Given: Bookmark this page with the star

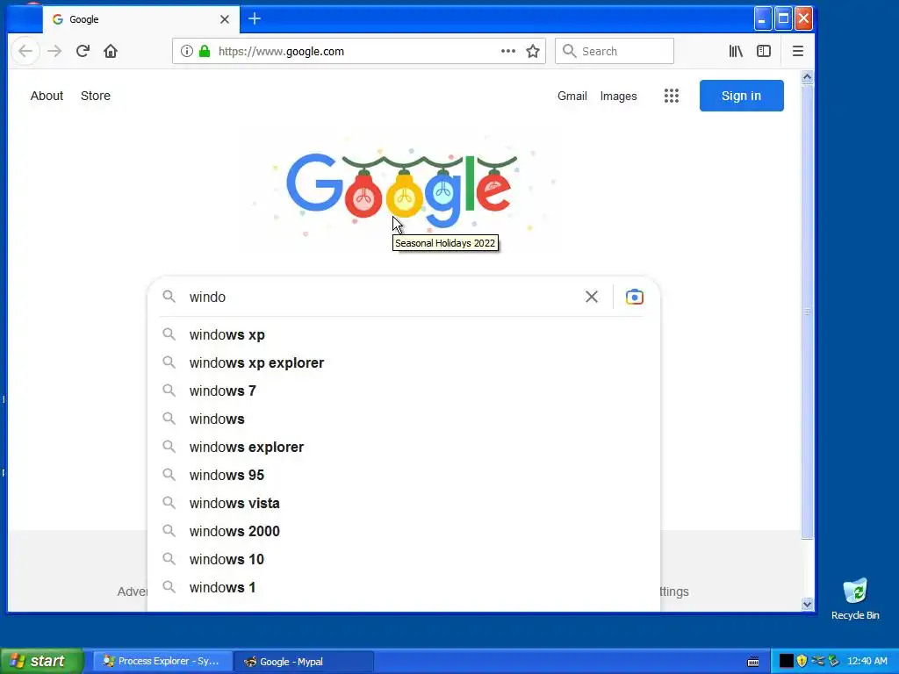Looking at the screenshot, I should click(x=533, y=51).
